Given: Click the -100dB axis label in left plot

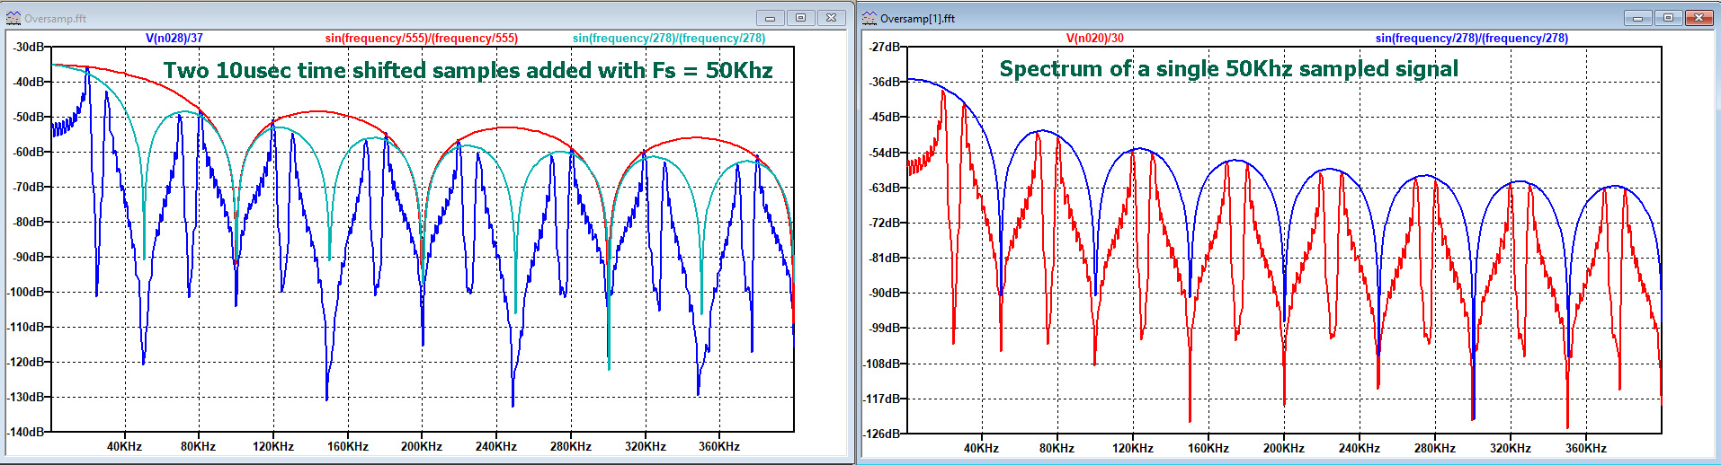Looking at the screenshot, I should coord(26,292).
